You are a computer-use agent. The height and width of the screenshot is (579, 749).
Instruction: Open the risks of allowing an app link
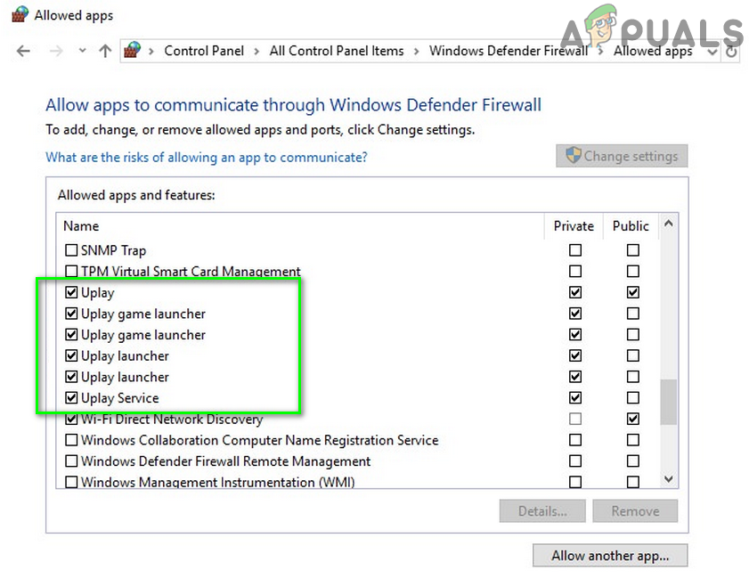point(207,157)
